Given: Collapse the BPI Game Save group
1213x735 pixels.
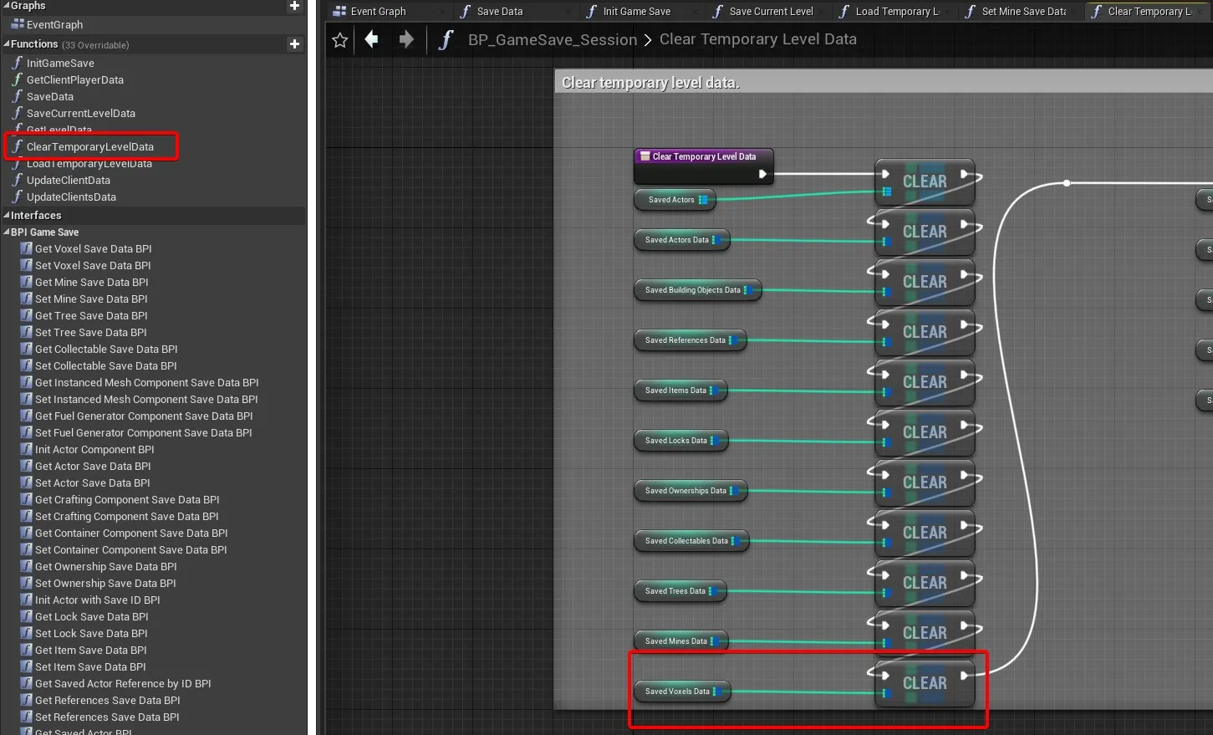Looking at the screenshot, I should [7, 232].
